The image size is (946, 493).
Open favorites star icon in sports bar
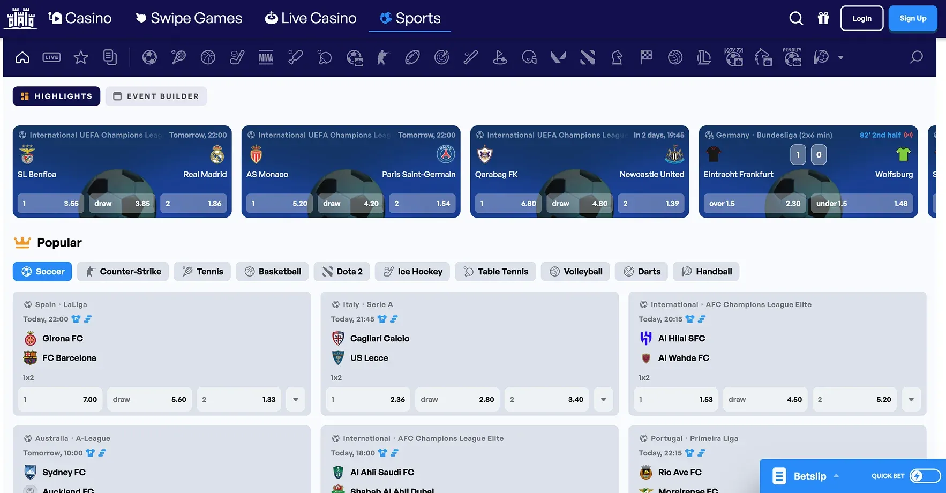[x=81, y=57]
